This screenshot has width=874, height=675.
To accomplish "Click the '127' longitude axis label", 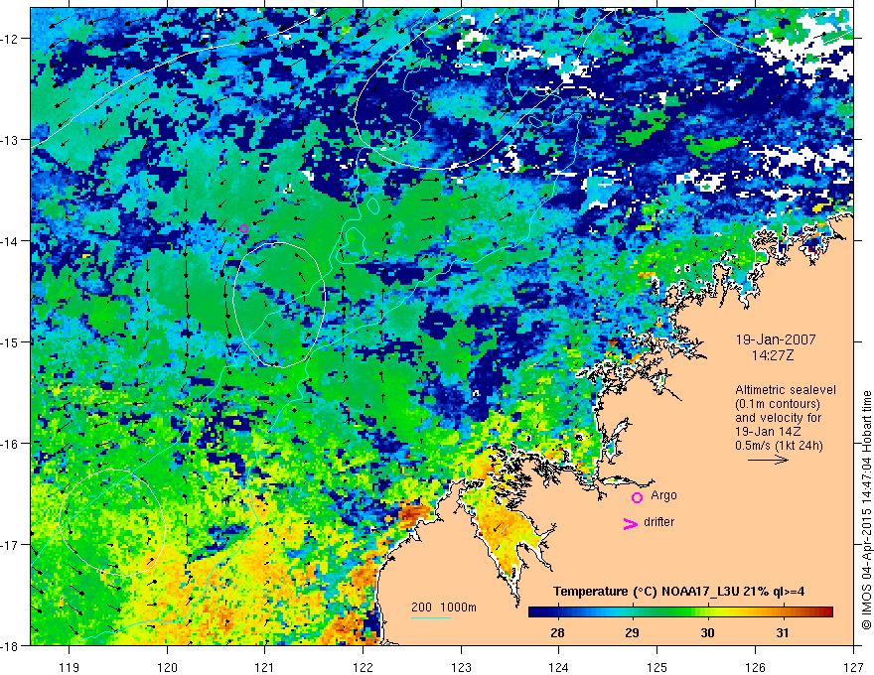I will [x=853, y=667].
